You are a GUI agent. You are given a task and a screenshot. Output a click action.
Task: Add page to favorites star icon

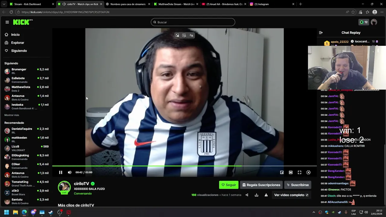point(353,12)
